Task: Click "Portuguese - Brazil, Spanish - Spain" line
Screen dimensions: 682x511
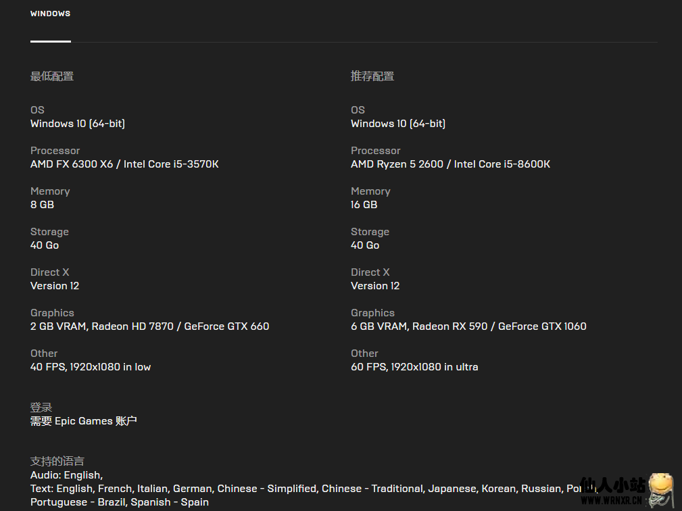Action: tap(120, 502)
